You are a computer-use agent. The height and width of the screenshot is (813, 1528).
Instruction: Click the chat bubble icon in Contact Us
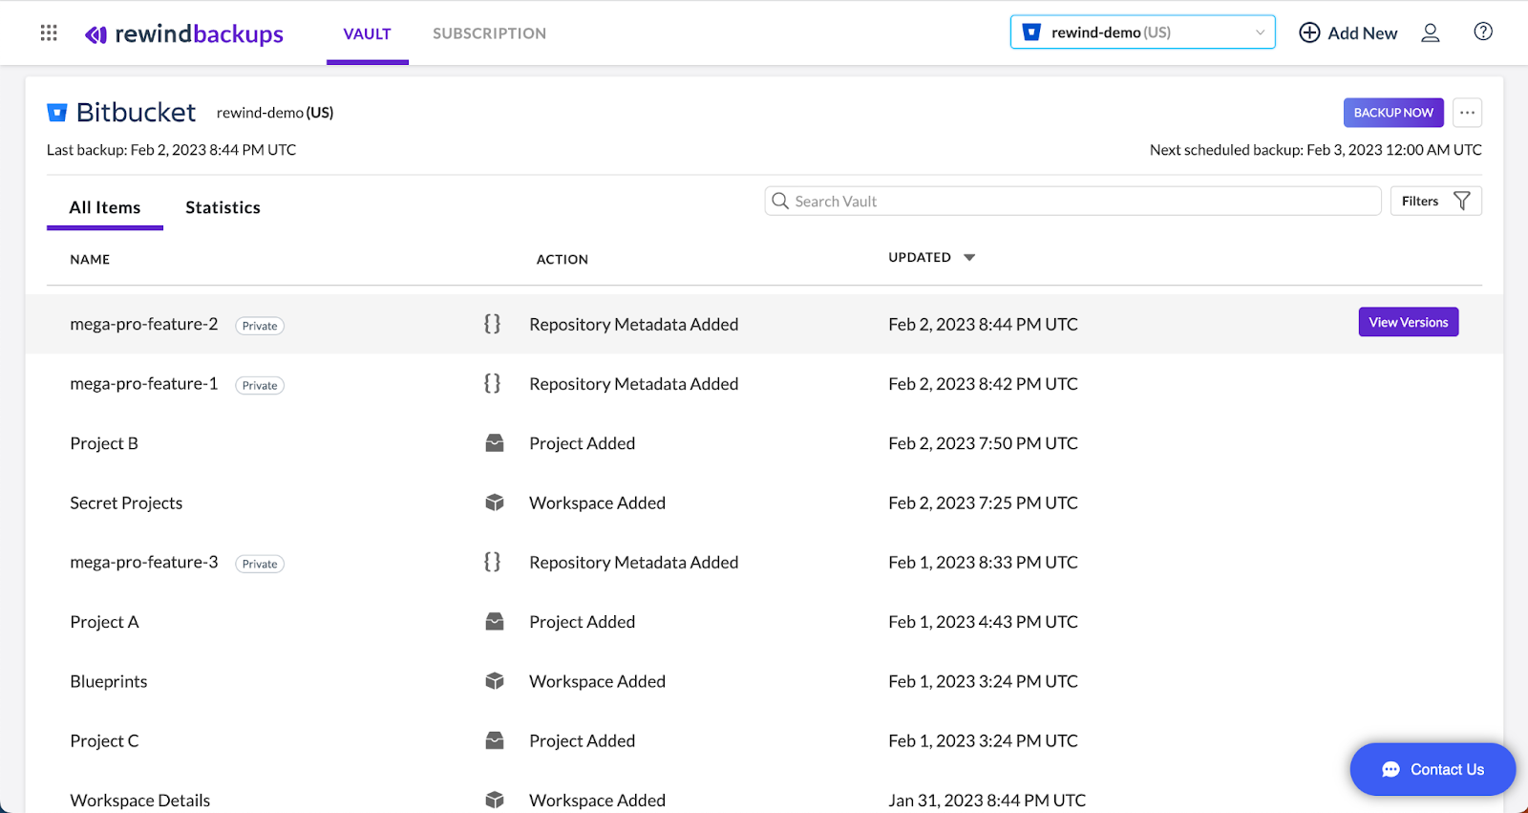[1390, 770]
